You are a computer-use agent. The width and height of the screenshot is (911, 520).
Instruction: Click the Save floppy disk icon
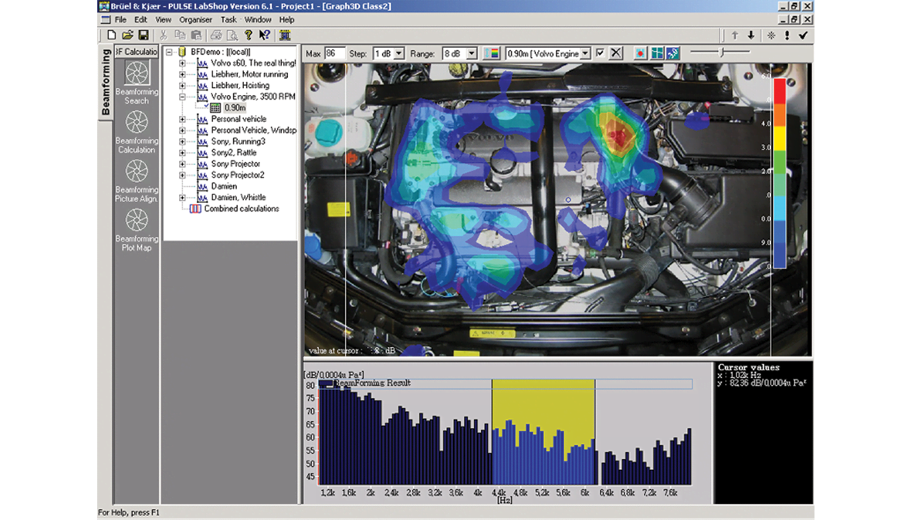point(144,35)
